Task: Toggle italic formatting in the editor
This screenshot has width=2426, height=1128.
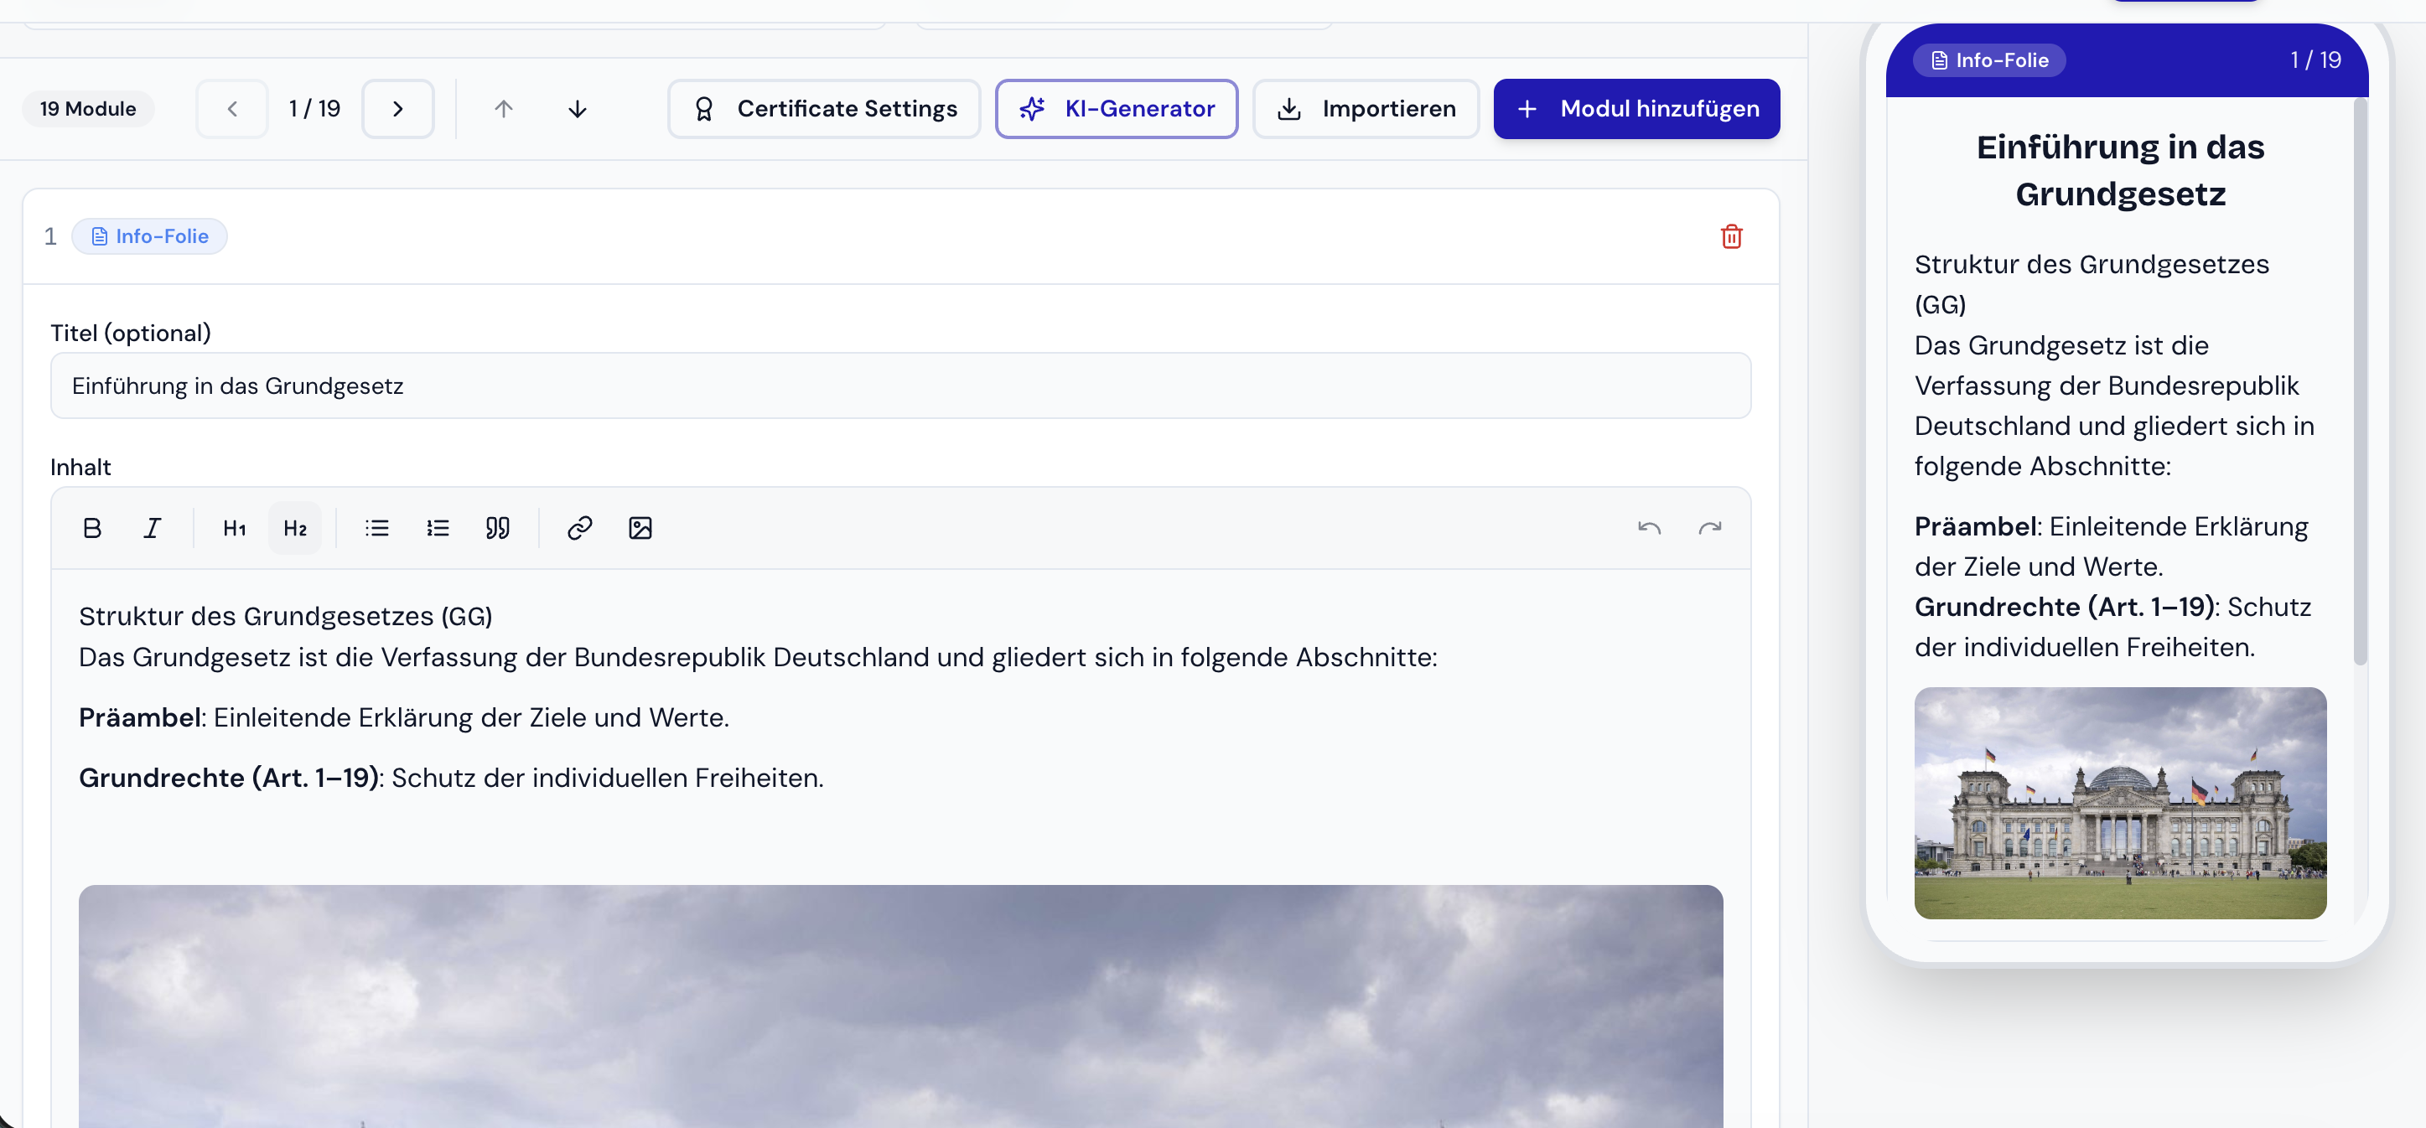Action: [152, 527]
